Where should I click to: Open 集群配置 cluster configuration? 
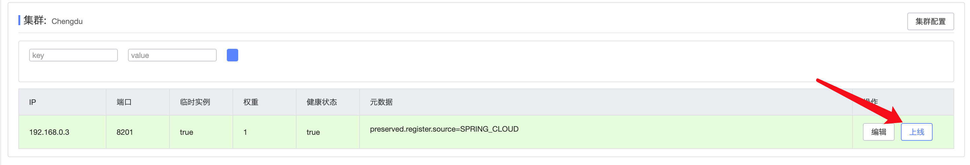930,21
